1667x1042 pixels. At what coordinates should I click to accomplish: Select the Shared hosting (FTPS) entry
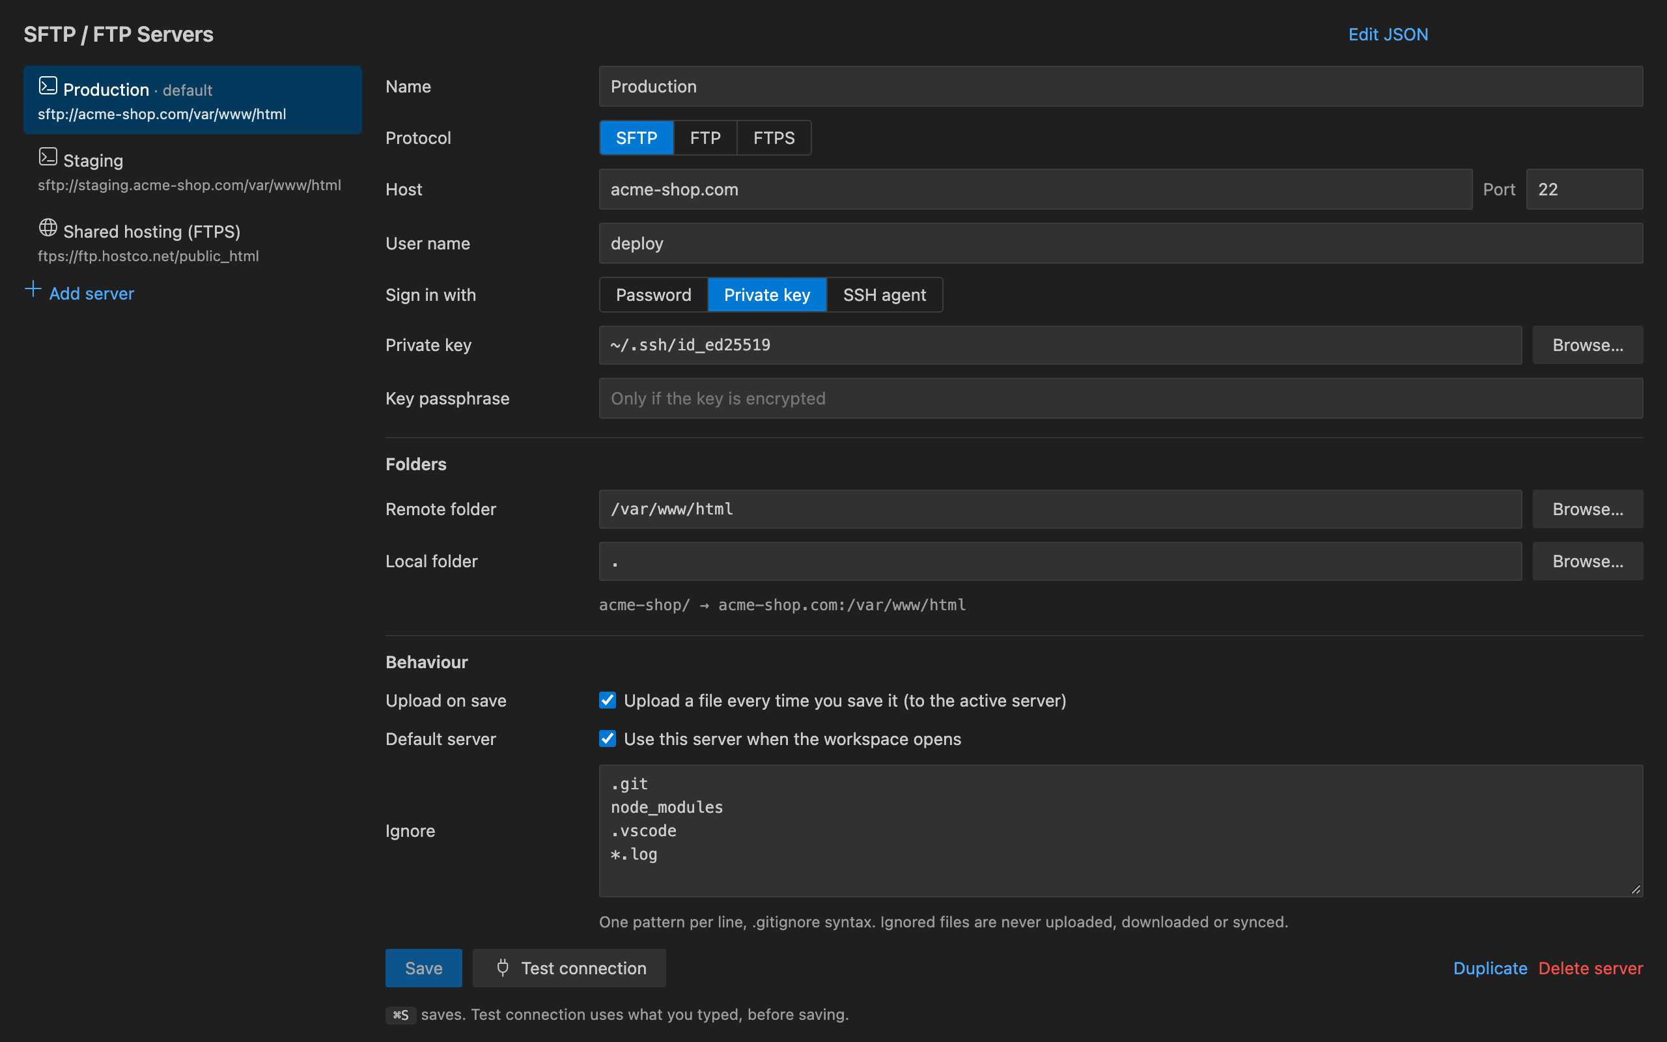[x=192, y=242]
